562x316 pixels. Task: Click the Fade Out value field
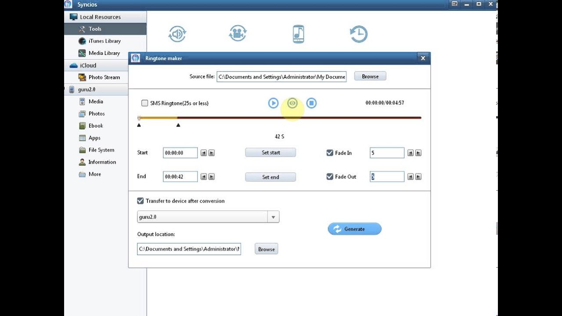pyautogui.click(x=387, y=176)
